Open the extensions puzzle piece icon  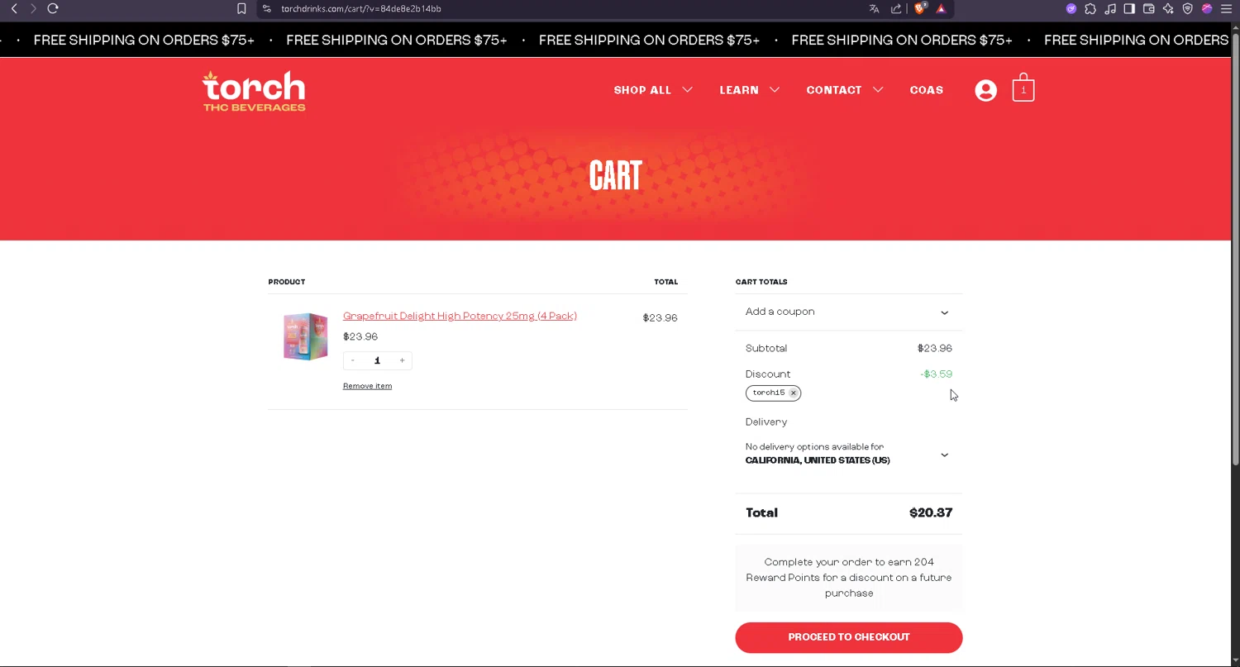(1090, 9)
